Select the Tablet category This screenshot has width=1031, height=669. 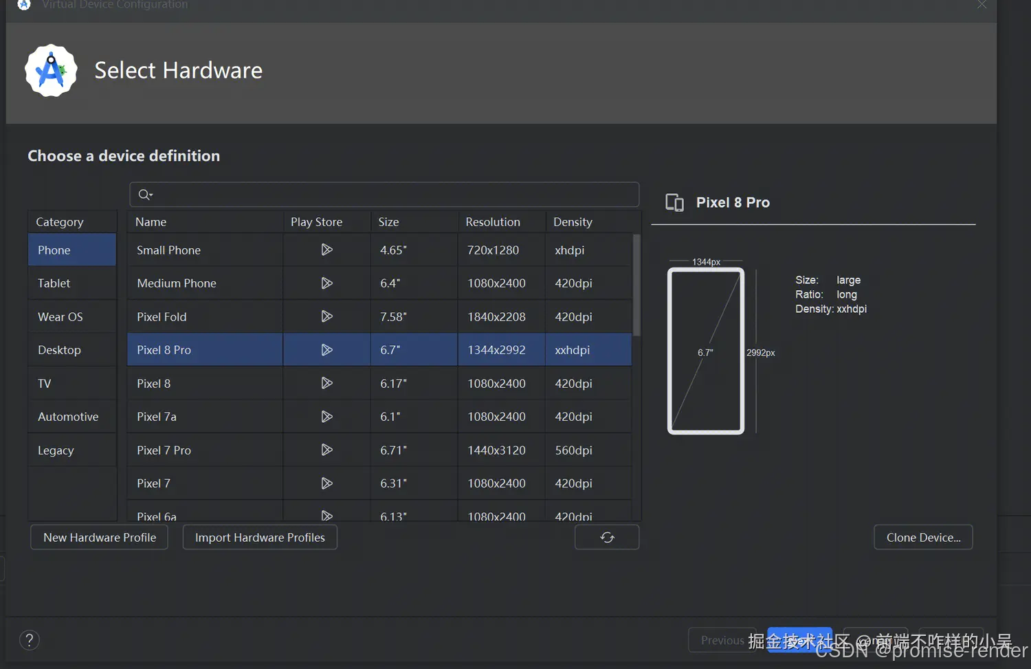[x=72, y=283]
